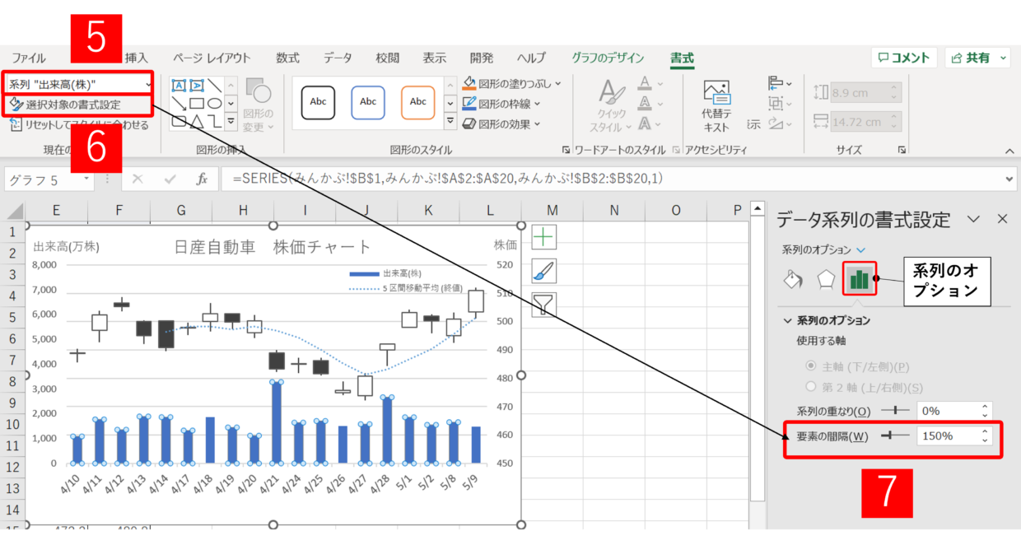Switch to the 数式 tab
The height and width of the screenshot is (545, 1021).
tap(287, 58)
